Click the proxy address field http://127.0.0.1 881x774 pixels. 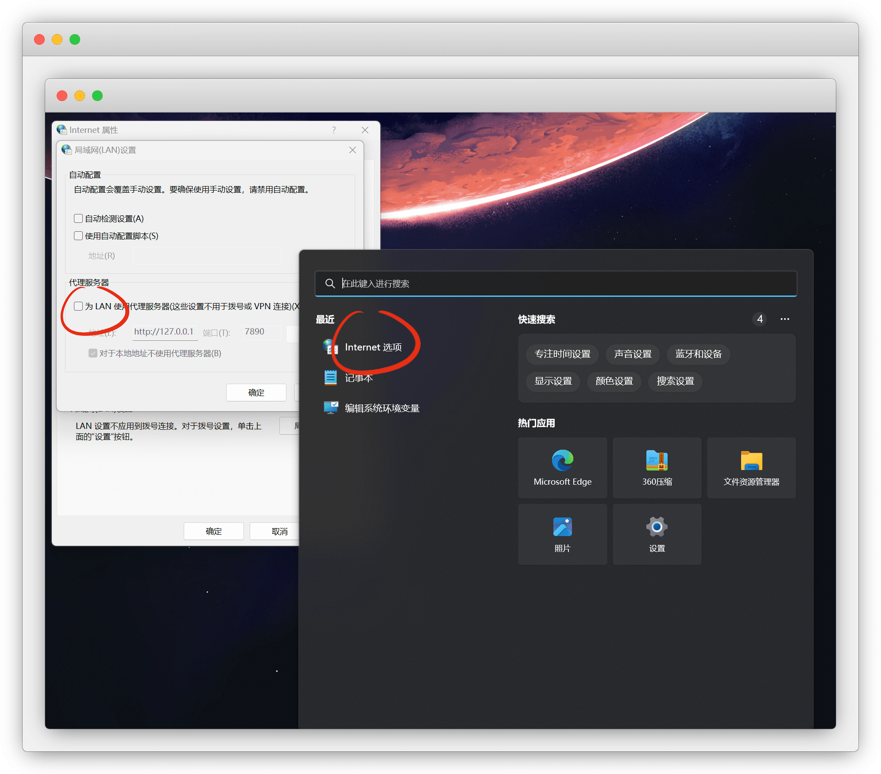pyautogui.click(x=164, y=332)
